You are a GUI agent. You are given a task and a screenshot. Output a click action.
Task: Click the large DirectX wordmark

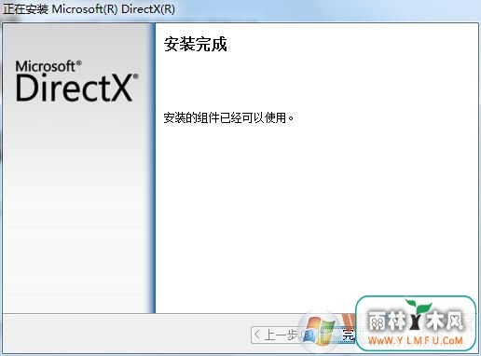[x=74, y=89]
